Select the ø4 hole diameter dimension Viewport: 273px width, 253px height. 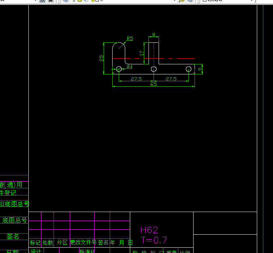[130, 66]
